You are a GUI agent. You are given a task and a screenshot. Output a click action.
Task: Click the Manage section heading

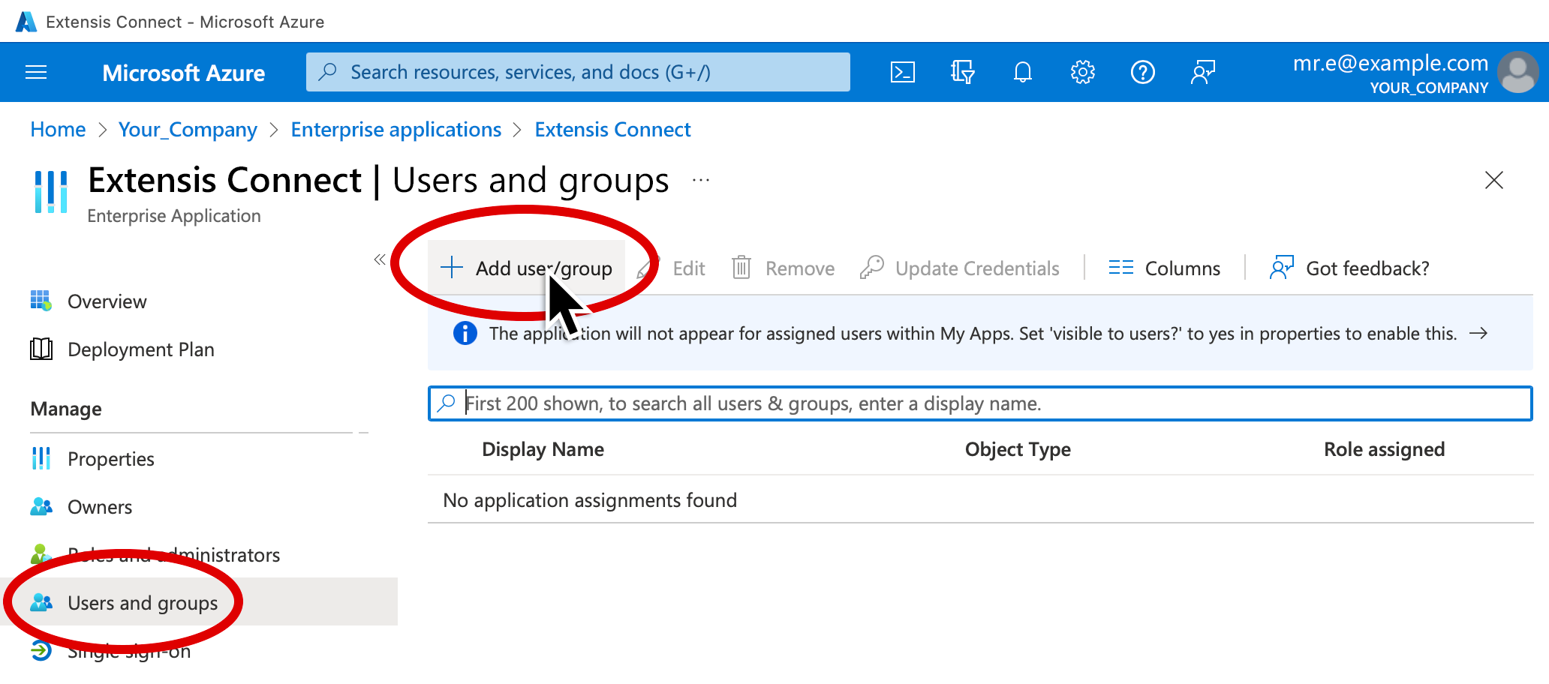(x=66, y=409)
